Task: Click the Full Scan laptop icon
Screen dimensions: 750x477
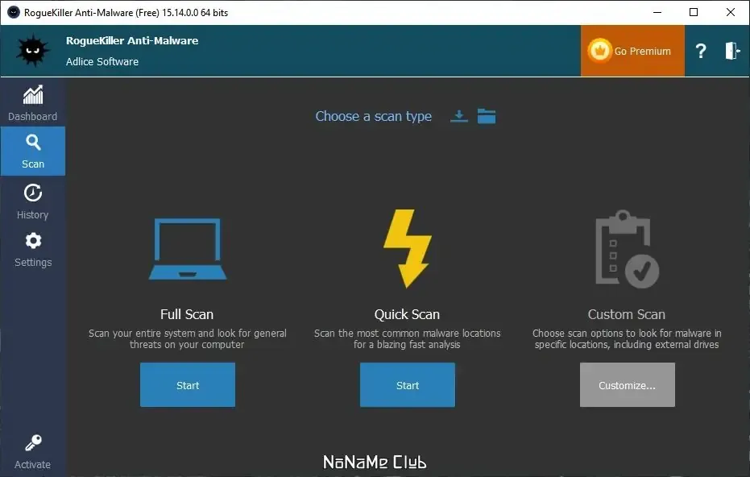Action: coord(188,248)
